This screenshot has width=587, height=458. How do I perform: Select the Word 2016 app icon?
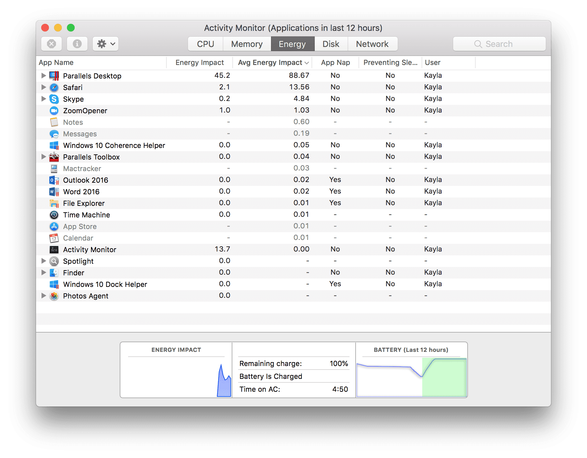54,191
